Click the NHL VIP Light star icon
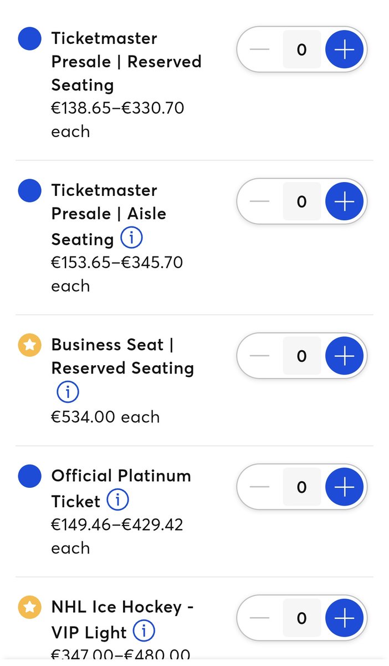The height and width of the screenshot is (666, 389). click(30, 607)
